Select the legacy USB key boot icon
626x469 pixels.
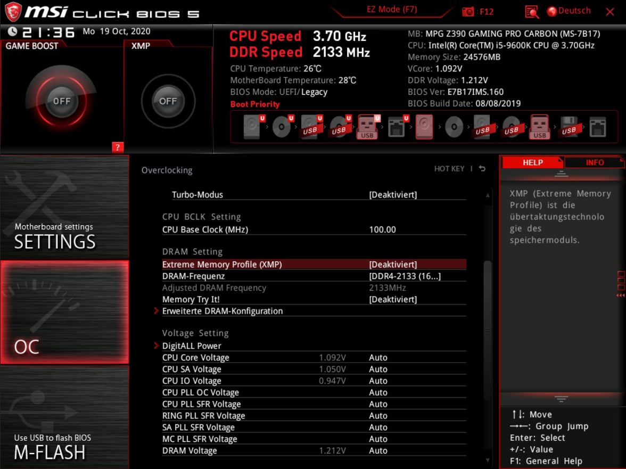pyautogui.click(x=539, y=127)
